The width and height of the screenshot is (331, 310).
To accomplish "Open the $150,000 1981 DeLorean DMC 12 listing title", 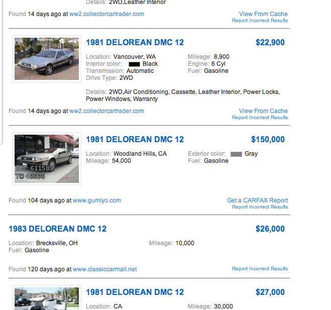I will 135,139.
